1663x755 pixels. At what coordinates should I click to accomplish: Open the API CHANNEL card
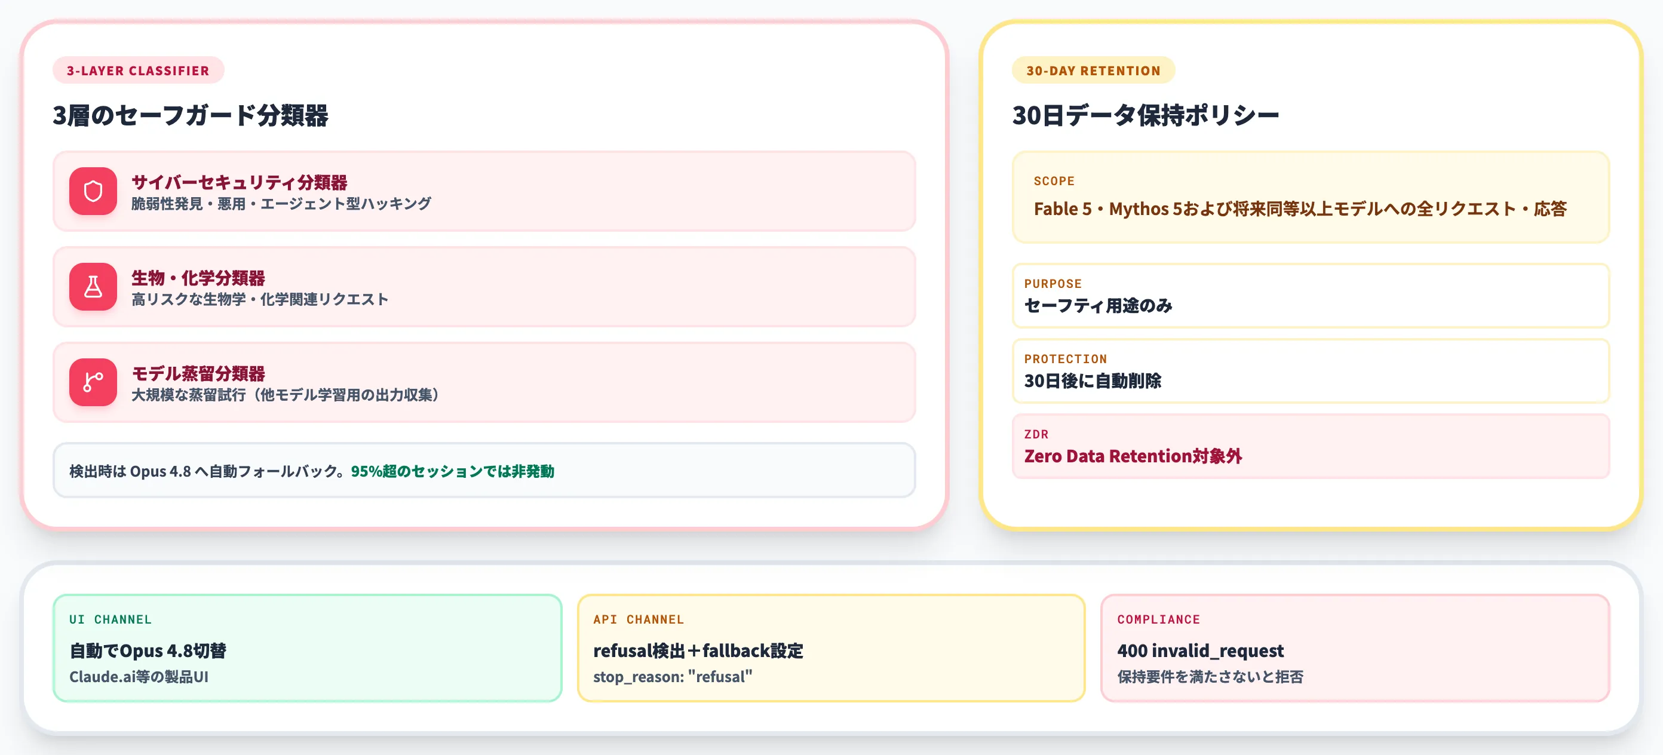tap(831, 648)
